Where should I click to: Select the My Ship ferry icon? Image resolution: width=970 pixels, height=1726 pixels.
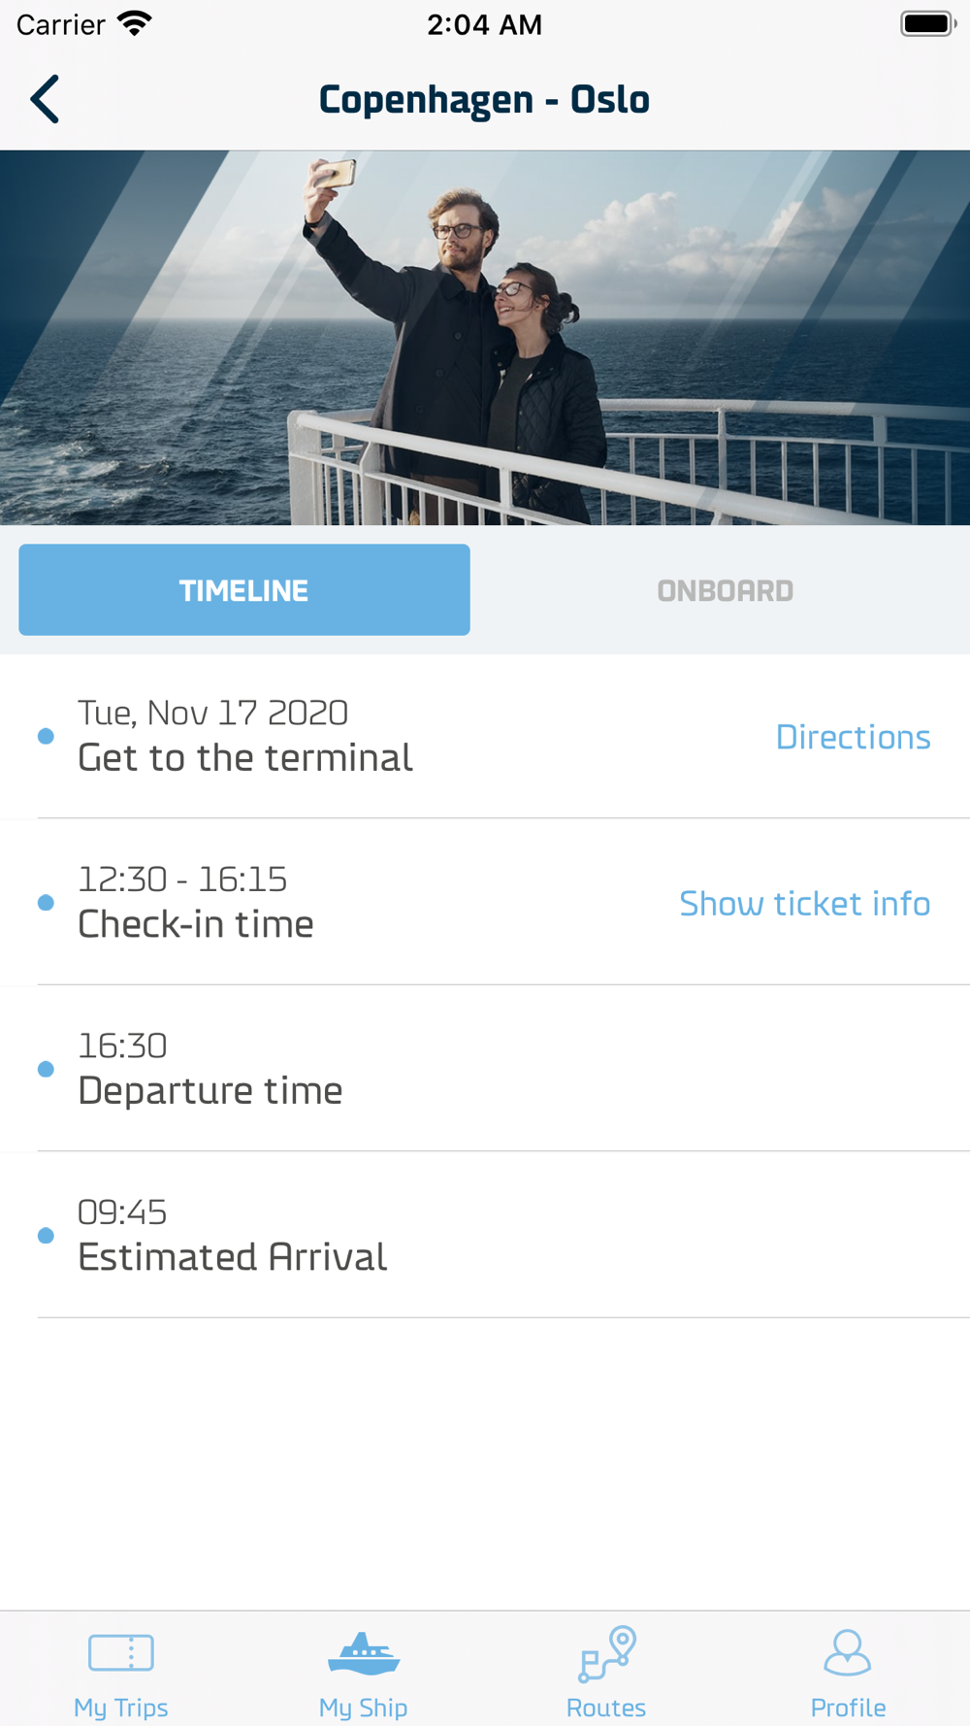pyautogui.click(x=364, y=1653)
